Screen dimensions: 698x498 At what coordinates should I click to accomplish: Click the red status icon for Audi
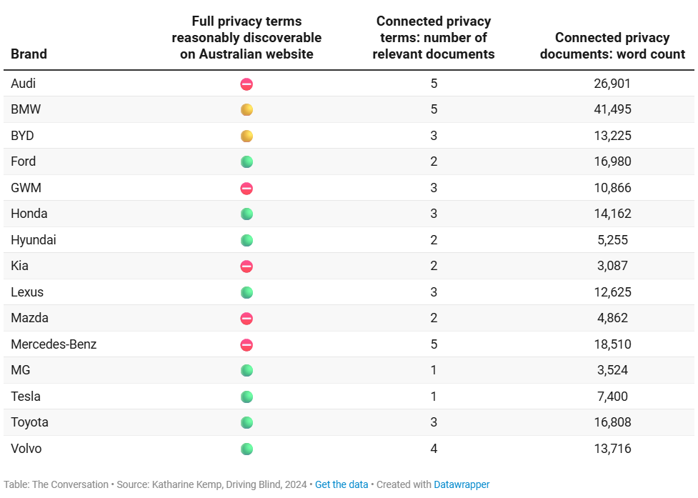click(246, 84)
